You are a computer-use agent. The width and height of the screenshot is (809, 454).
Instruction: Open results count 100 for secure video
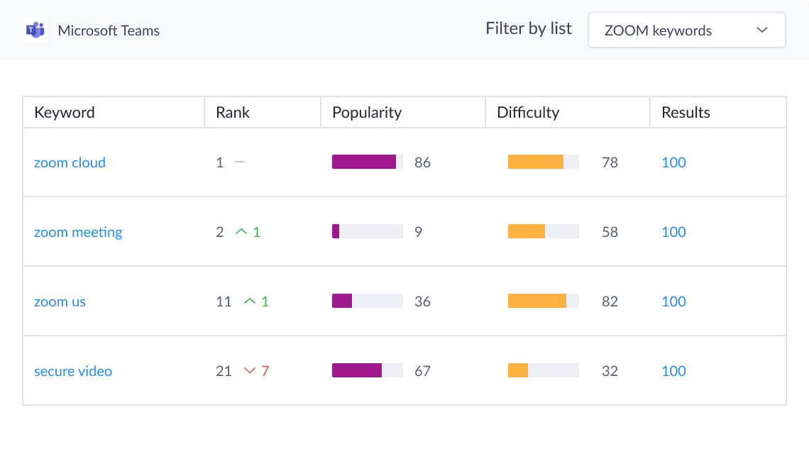click(x=673, y=371)
